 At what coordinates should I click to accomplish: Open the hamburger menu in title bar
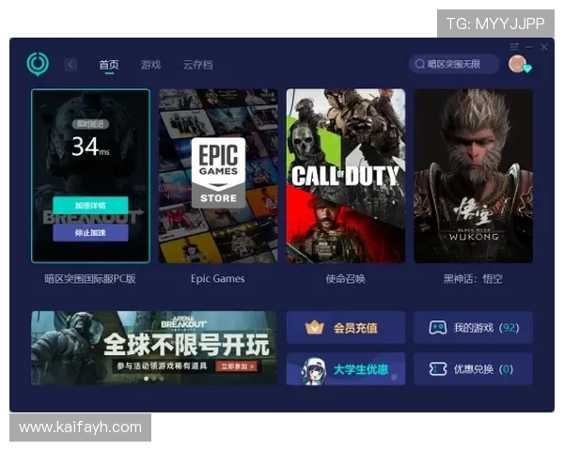point(514,47)
